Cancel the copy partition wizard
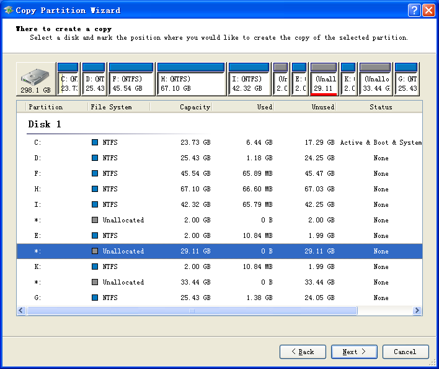439x369 pixels. pos(406,352)
